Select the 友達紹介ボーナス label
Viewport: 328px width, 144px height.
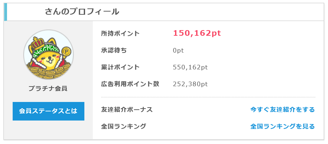pyautogui.click(x=127, y=109)
